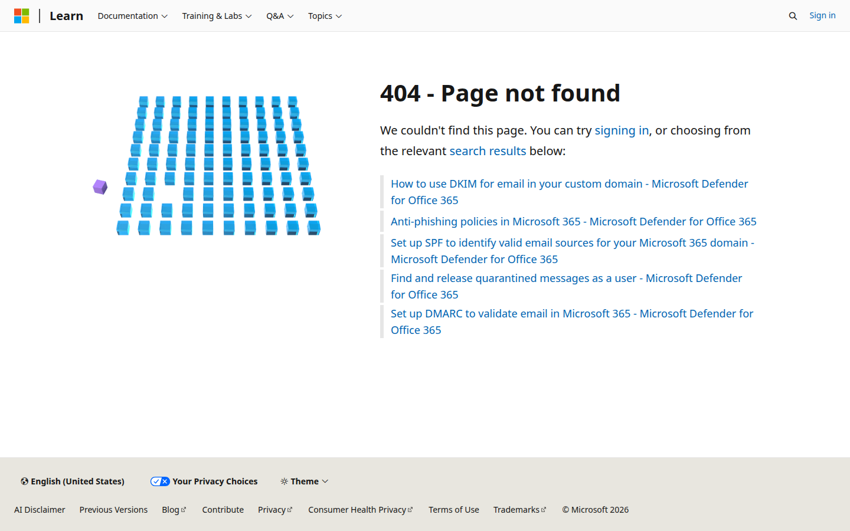Click the external link icon after Blog
Viewport: 850px width, 531px height.
pyautogui.click(x=184, y=509)
